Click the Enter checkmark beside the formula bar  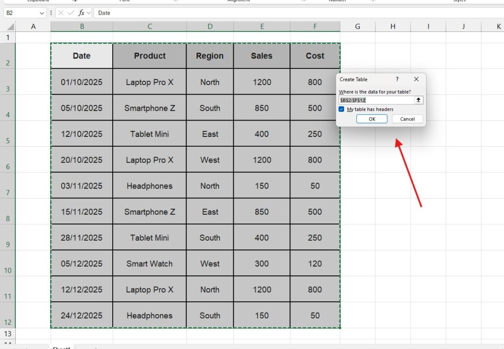coord(70,13)
